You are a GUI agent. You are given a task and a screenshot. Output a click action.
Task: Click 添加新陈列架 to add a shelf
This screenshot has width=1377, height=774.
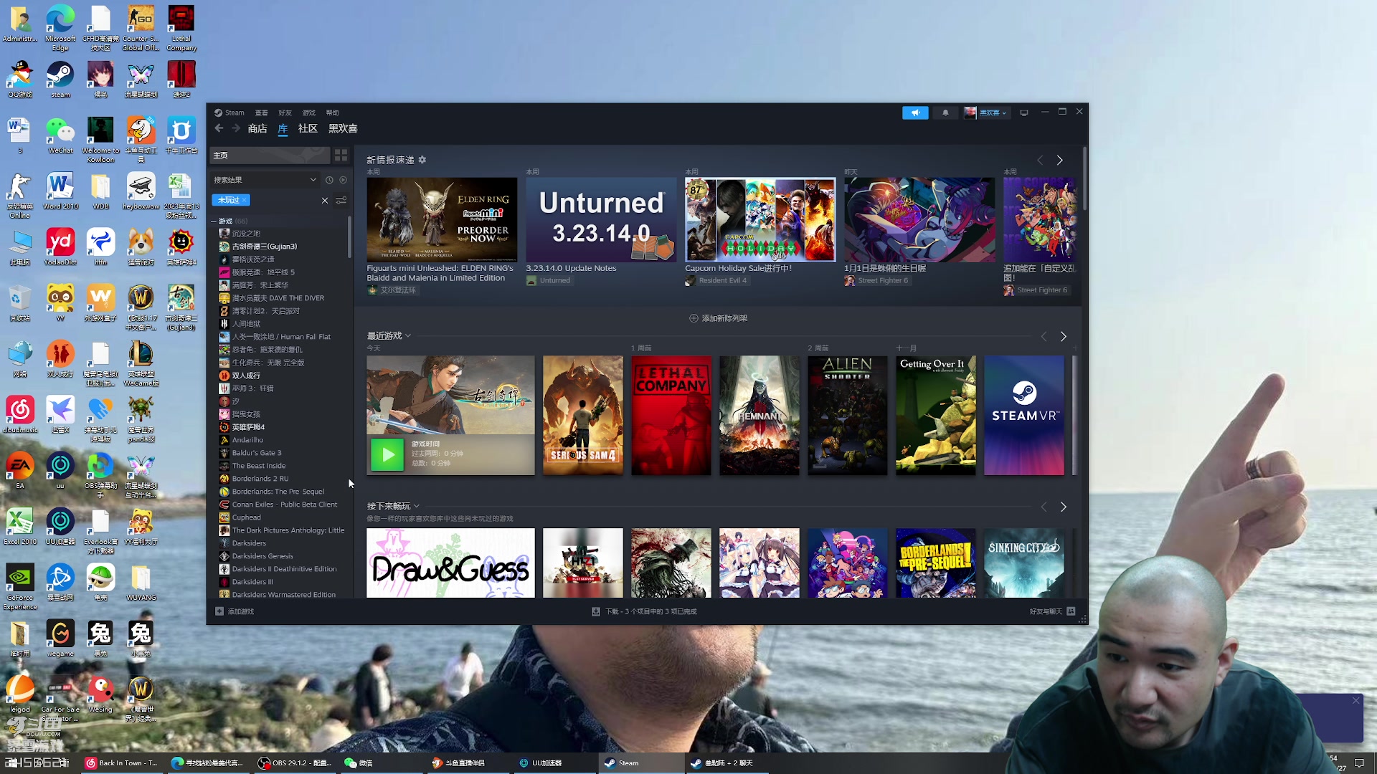click(x=718, y=318)
